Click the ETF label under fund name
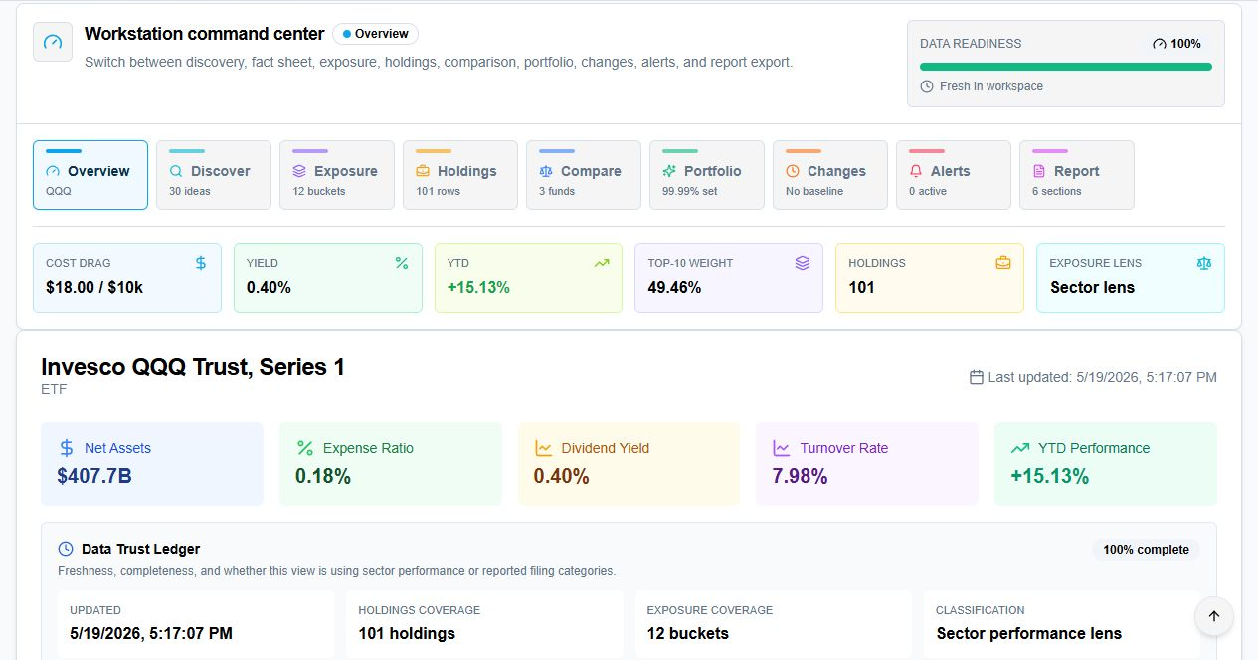This screenshot has height=660, width=1258. [x=54, y=389]
